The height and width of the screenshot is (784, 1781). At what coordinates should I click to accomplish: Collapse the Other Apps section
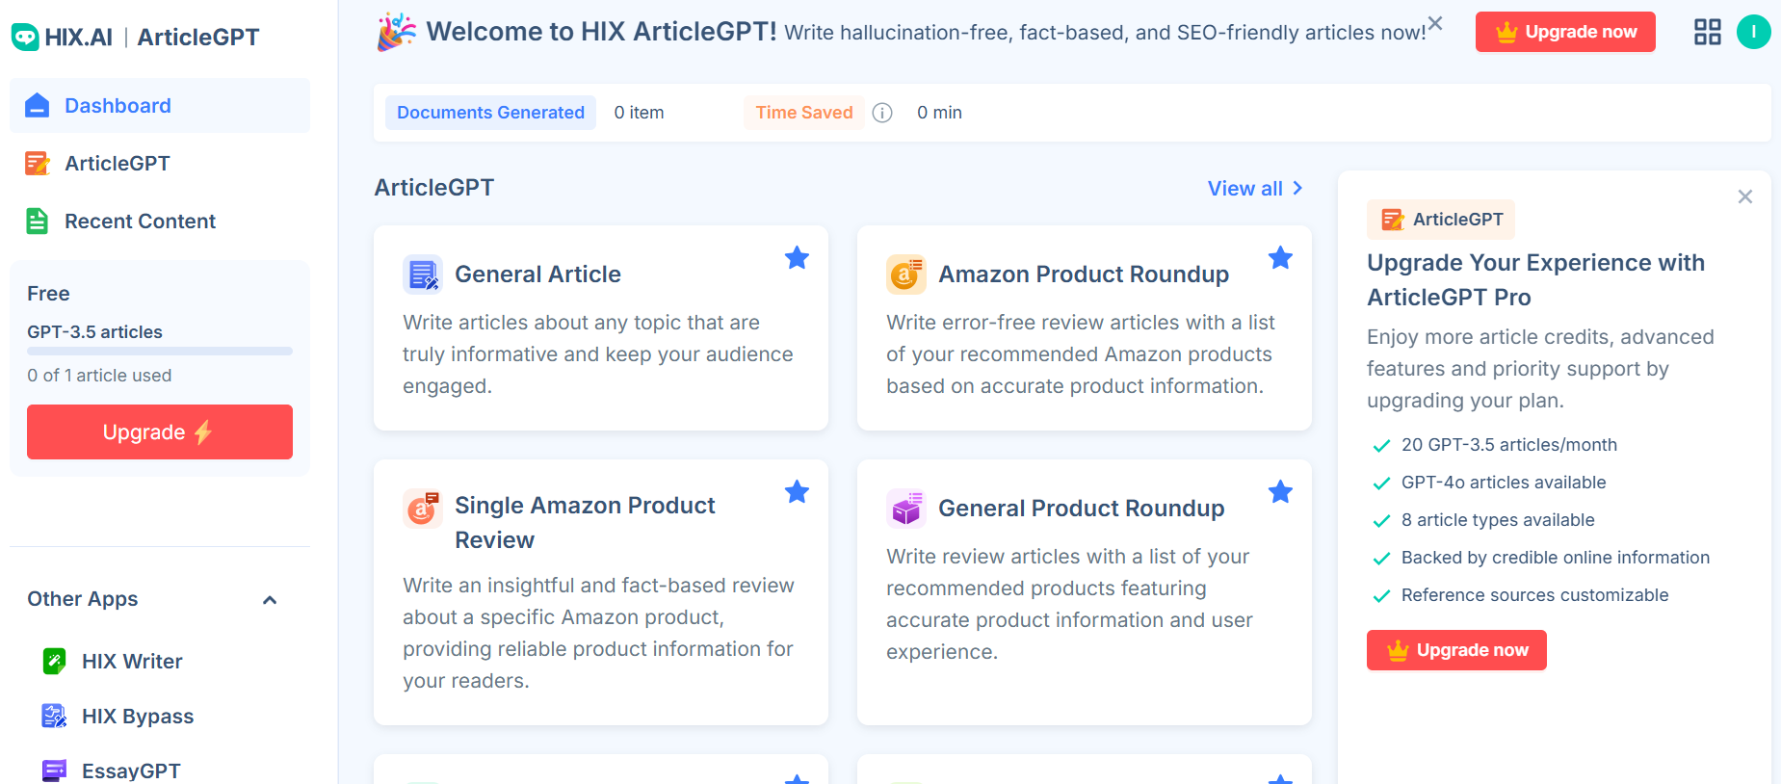270,600
